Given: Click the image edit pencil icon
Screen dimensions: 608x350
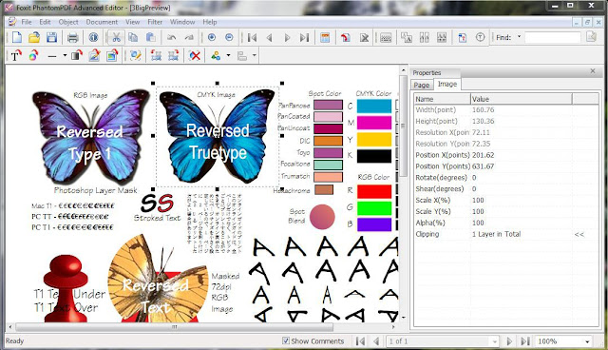Looking at the screenshot, I should (94, 55).
